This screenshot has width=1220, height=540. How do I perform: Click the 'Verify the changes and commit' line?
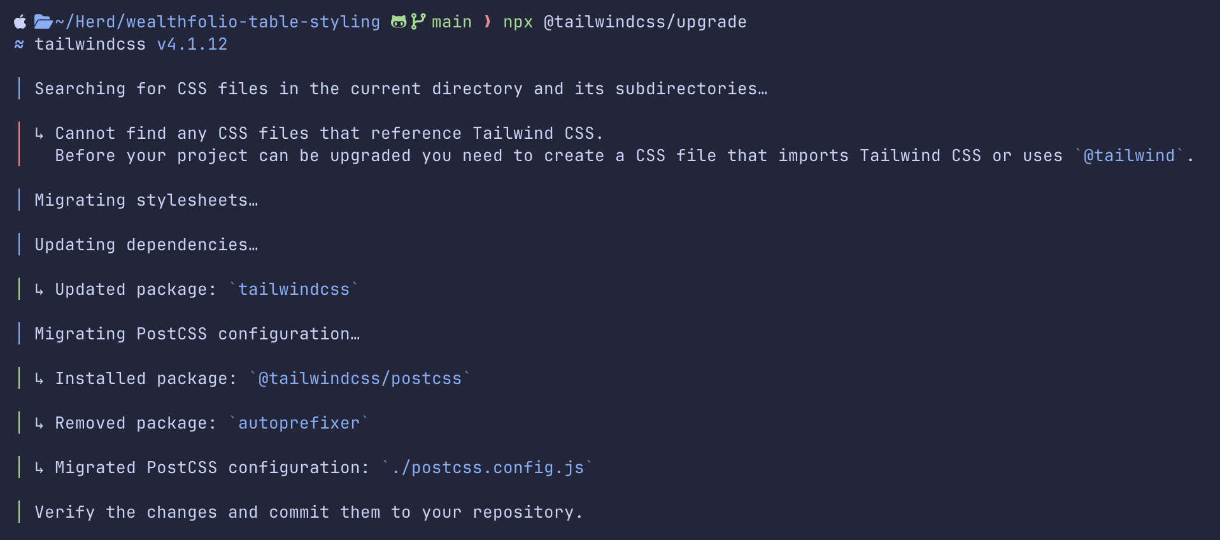(308, 513)
